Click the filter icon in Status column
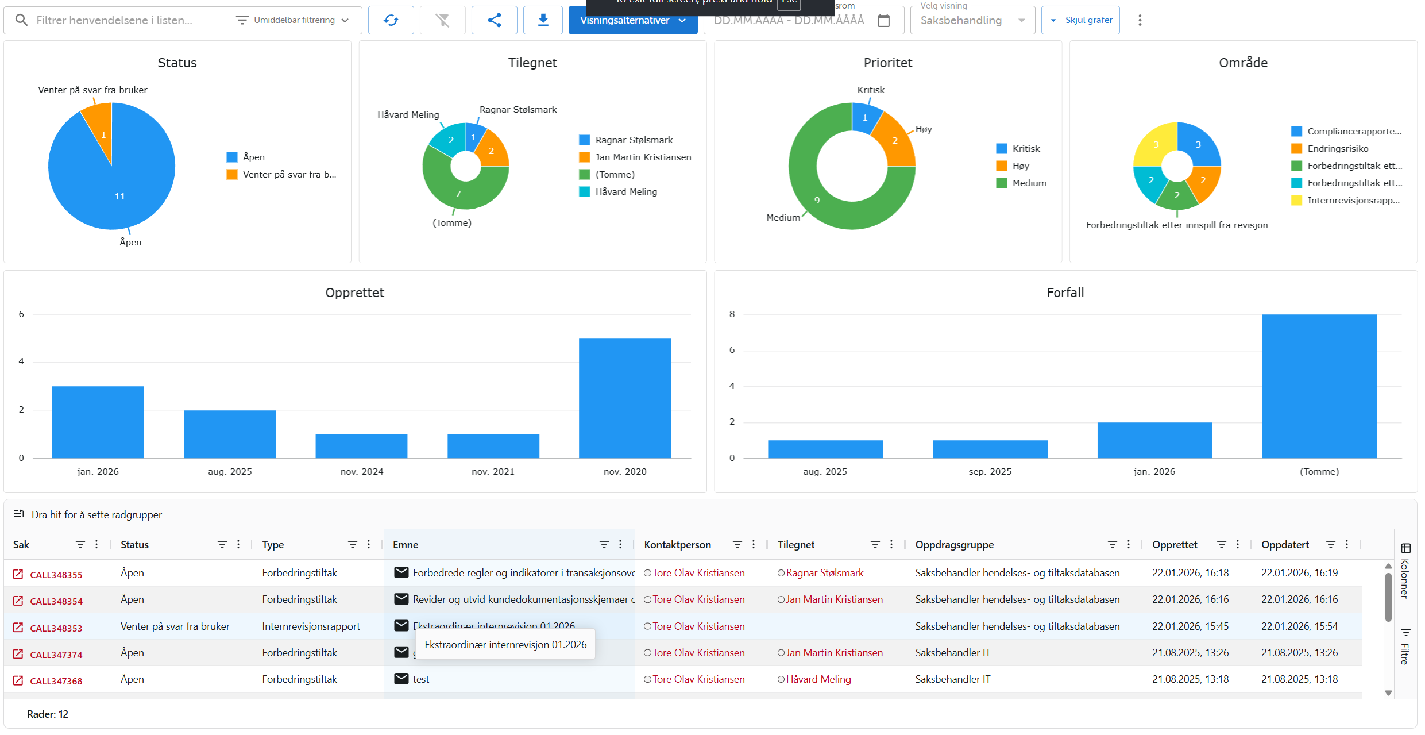Image resolution: width=1425 pixels, height=735 pixels. [222, 544]
